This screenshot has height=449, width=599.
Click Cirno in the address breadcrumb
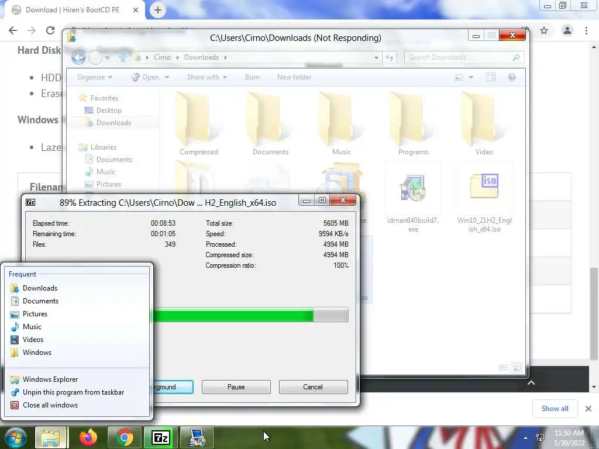click(x=162, y=57)
